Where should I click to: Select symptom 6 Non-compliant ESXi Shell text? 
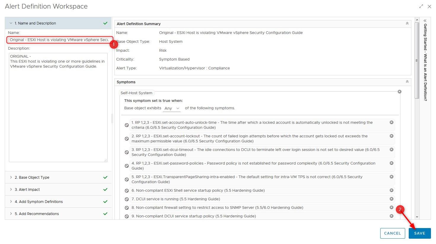point(198,191)
